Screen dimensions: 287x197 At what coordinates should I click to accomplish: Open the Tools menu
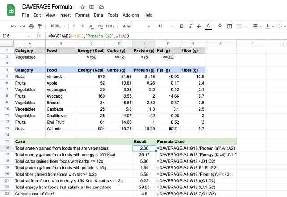pyautogui.click(x=113, y=15)
